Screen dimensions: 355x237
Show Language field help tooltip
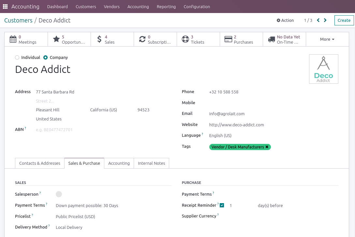coord(202,134)
